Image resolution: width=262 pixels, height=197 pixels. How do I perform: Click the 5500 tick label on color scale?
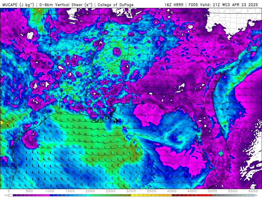pyautogui.click(x=233, y=191)
